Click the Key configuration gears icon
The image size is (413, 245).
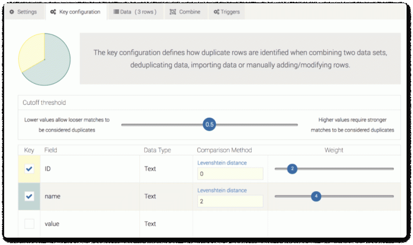(x=53, y=12)
